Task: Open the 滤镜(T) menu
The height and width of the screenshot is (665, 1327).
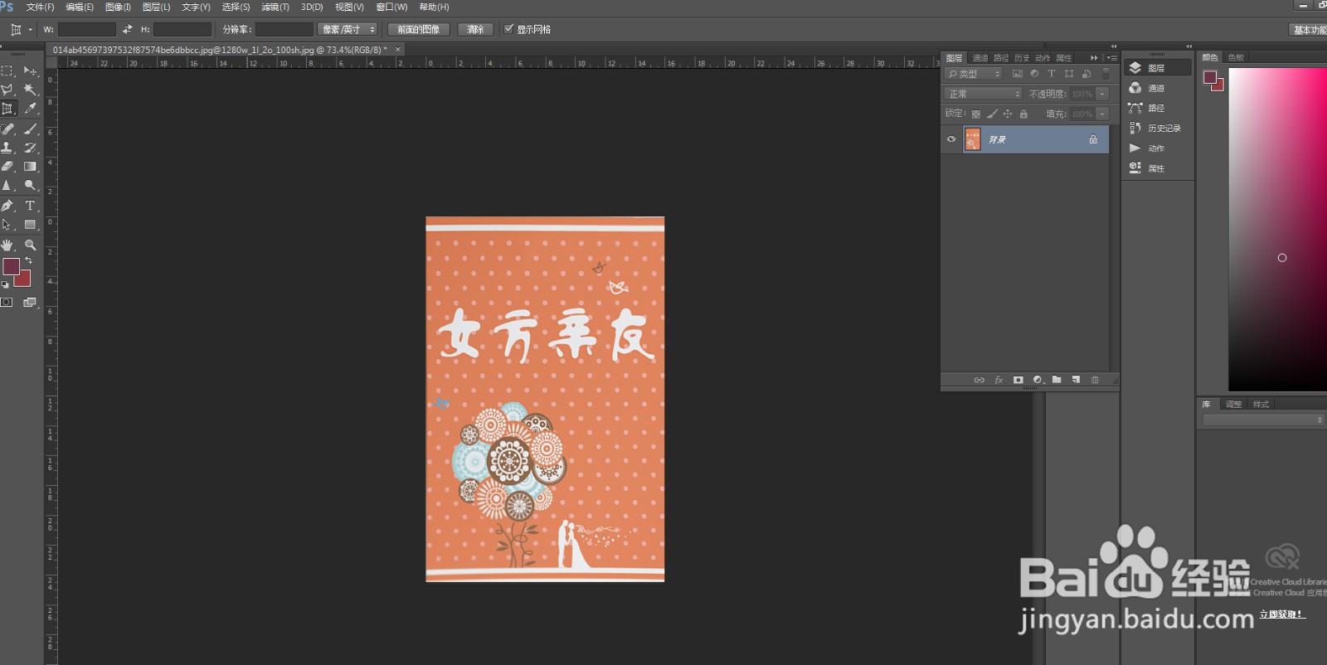Action: pos(275,7)
